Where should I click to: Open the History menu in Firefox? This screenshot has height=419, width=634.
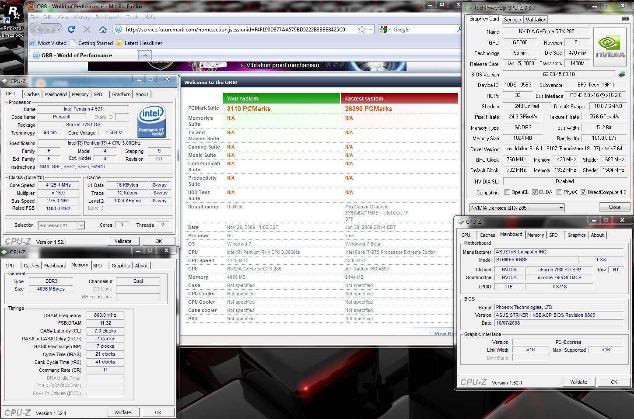click(x=81, y=17)
